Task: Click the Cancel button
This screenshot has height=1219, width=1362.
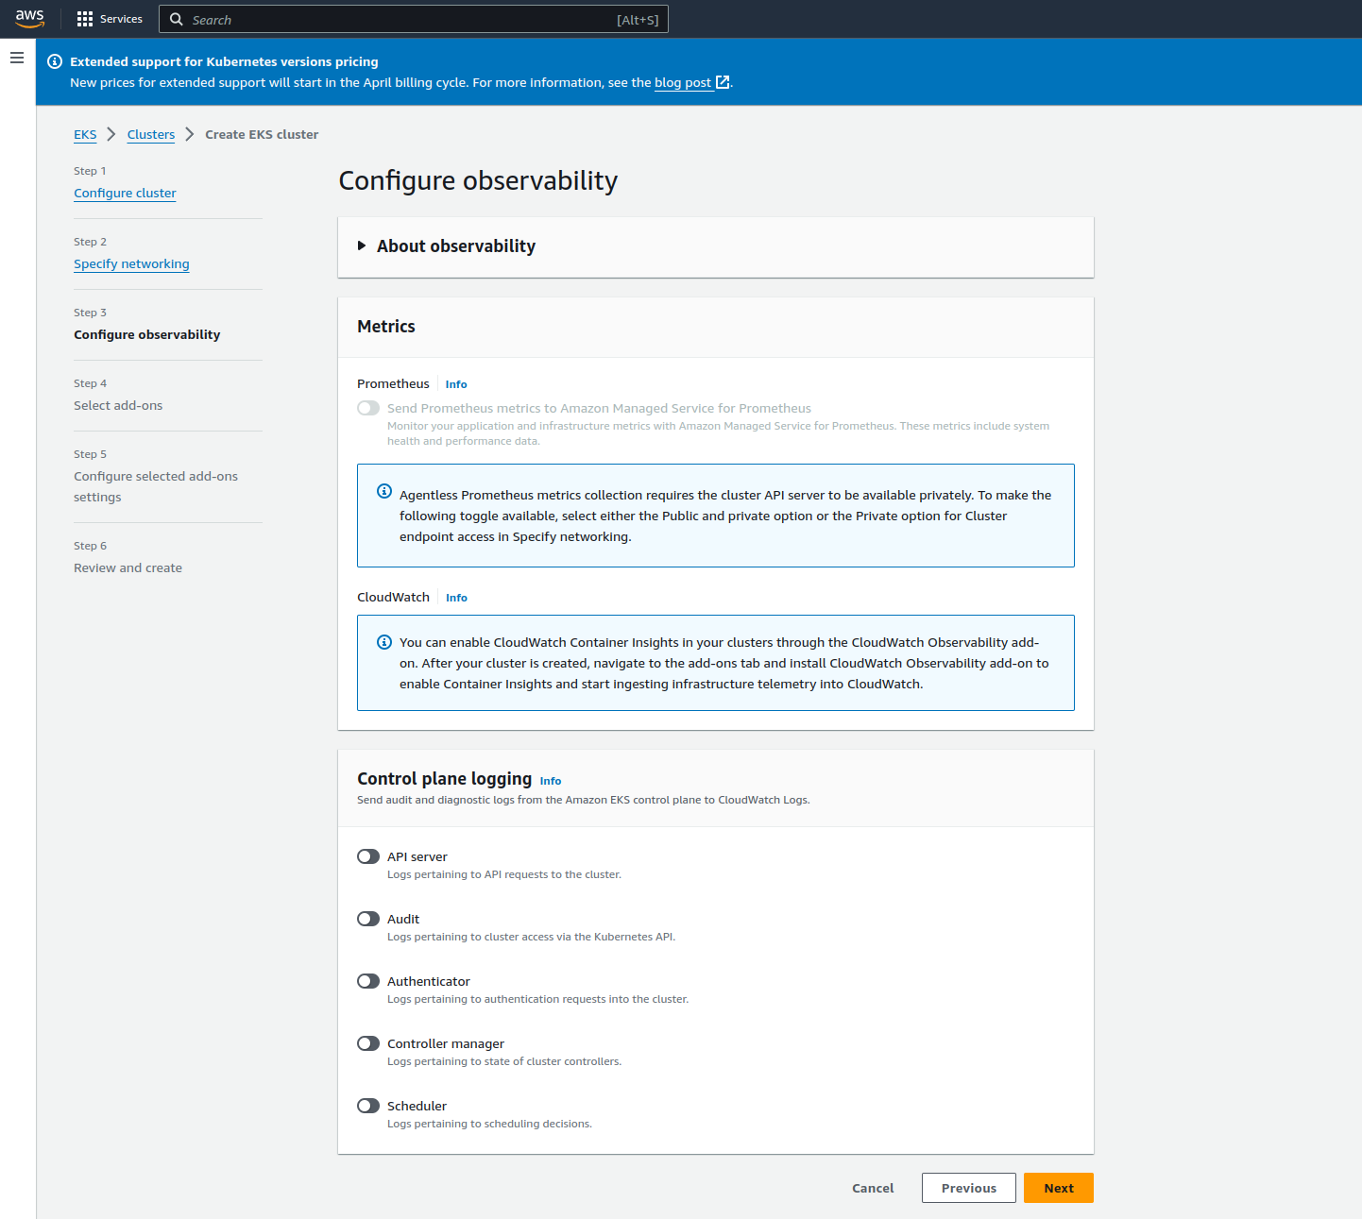Action: tap(873, 1188)
